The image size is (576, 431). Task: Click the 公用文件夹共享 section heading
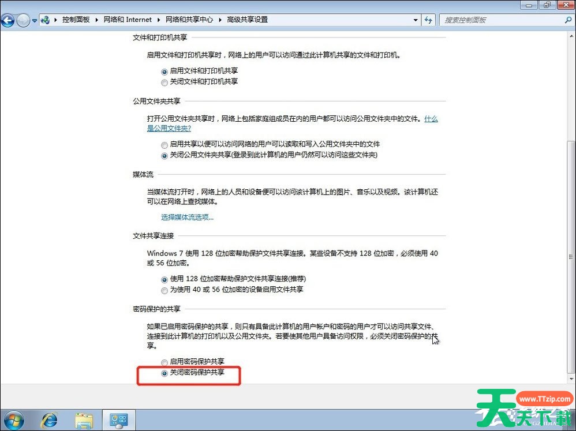point(156,101)
